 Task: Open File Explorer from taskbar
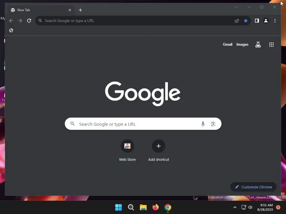click(143, 207)
